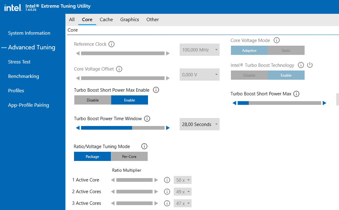Click info icon for 1 Active Core
The width and height of the screenshot is (339, 210).
click(167, 180)
